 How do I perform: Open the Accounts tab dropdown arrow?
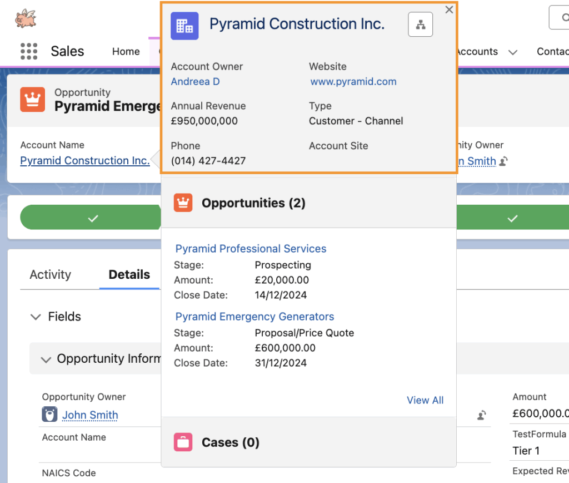click(x=512, y=52)
